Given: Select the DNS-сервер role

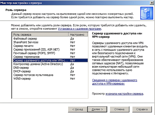Looking at the screenshot, I should click(50, 68).
